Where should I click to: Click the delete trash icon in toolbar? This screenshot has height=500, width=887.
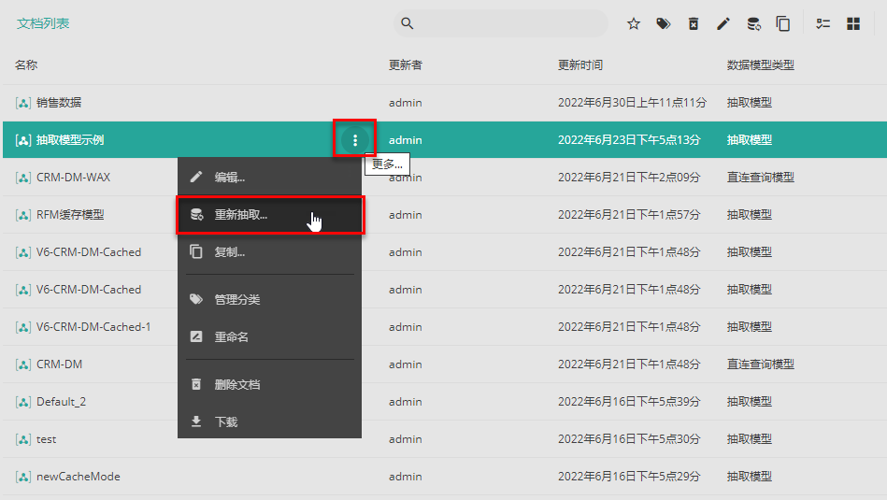[694, 23]
